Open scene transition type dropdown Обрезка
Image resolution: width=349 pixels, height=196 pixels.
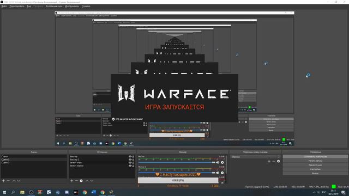pos(256,157)
